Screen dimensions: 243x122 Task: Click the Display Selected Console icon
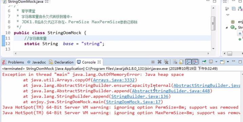coord(211,62)
